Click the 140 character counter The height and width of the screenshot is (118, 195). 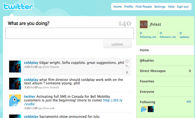pyautogui.click(x=124, y=24)
